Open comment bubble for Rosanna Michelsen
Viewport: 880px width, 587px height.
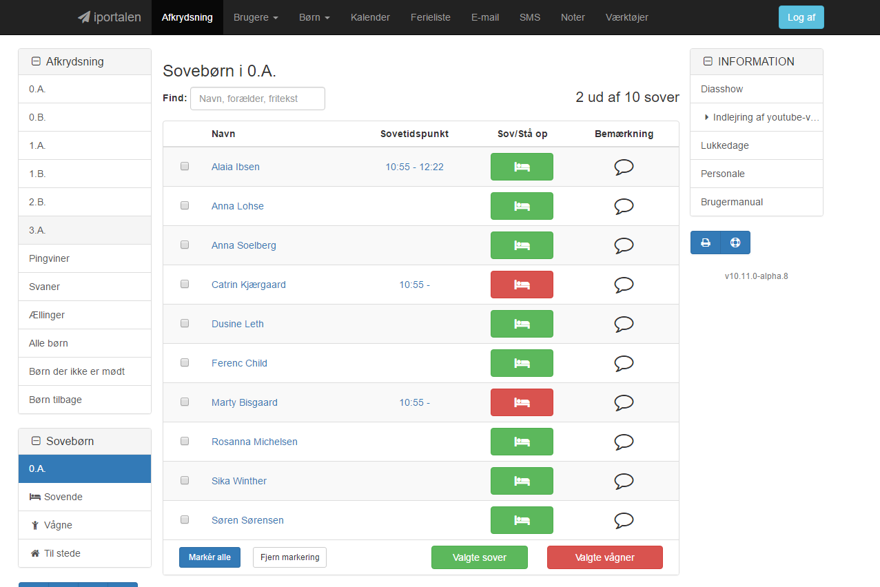tap(624, 442)
